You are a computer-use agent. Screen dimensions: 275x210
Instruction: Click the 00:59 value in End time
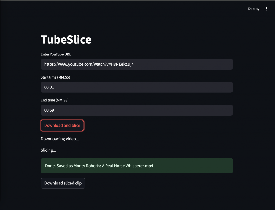pyautogui.click(x=49, y=110)
